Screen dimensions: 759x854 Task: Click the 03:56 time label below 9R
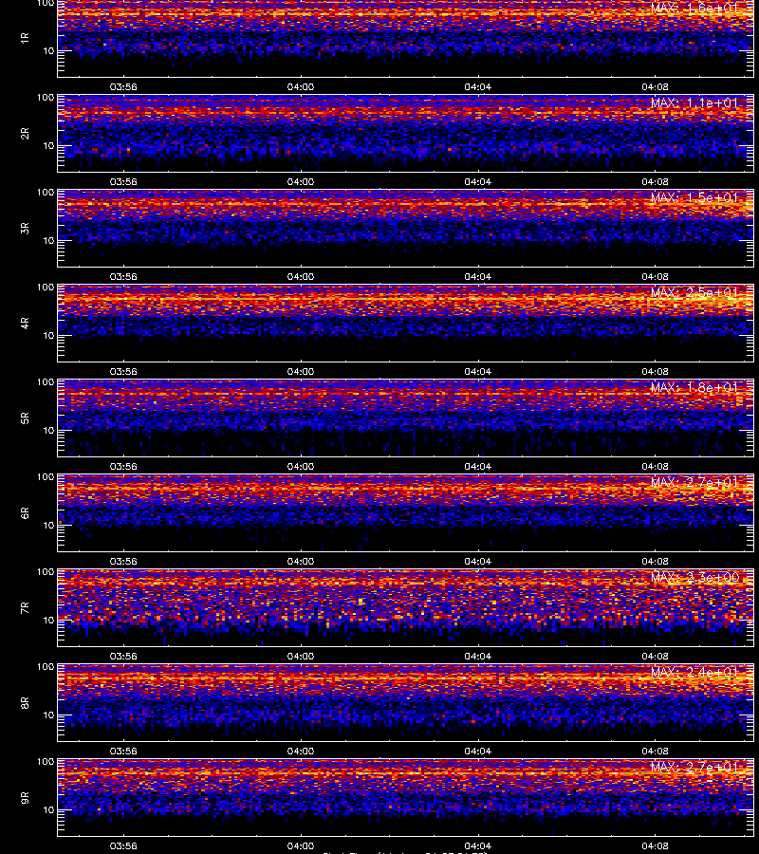click(123, 845)
